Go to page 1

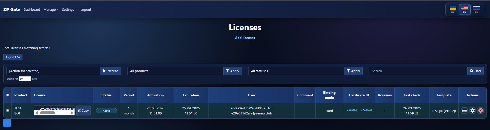7,123
